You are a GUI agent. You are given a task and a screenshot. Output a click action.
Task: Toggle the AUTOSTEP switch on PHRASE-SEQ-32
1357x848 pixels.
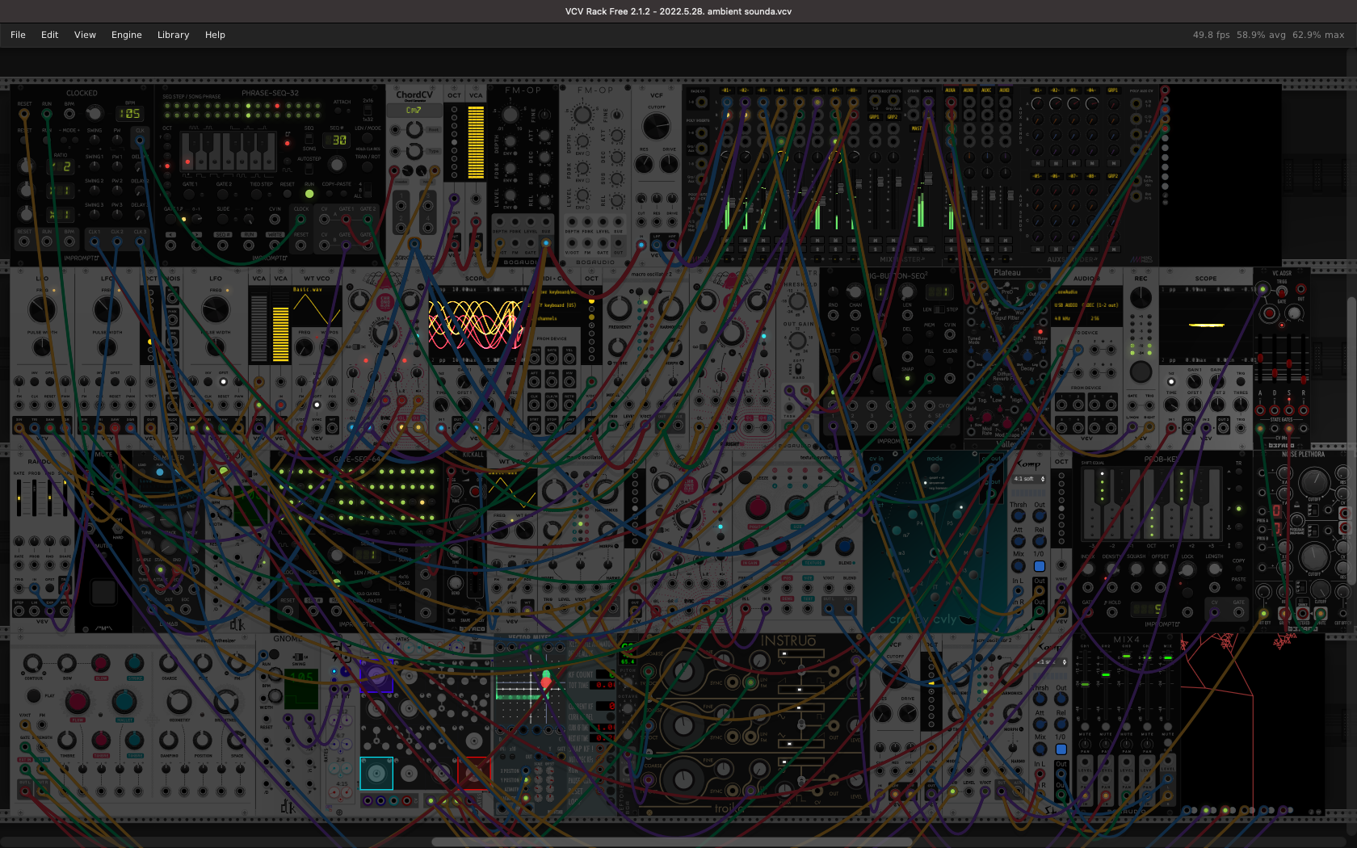[309, 170]
